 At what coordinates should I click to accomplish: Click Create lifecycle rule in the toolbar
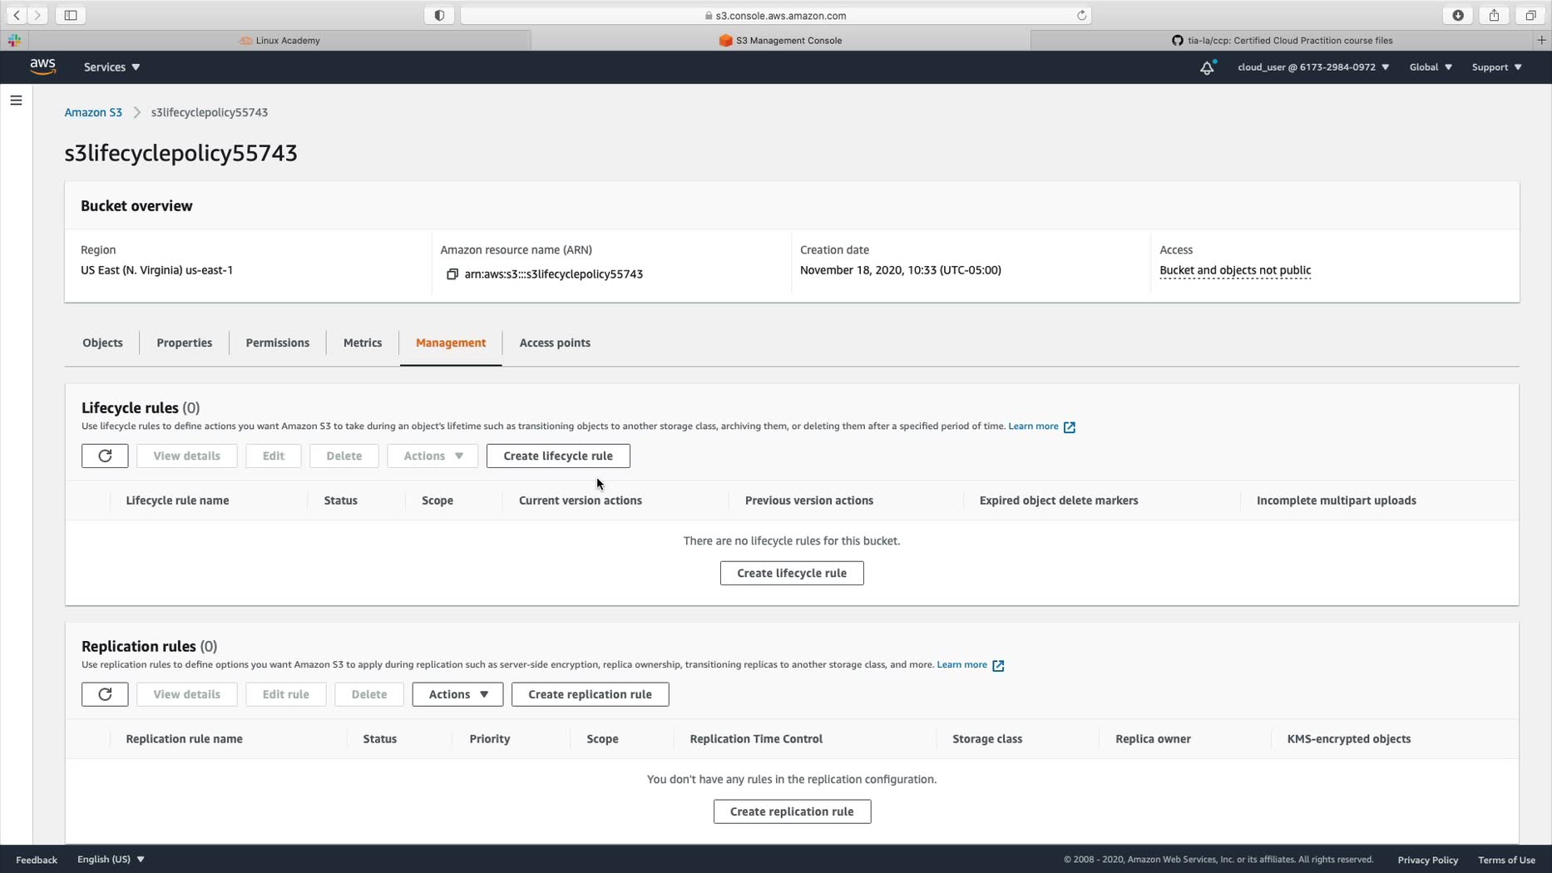point(558,456)
